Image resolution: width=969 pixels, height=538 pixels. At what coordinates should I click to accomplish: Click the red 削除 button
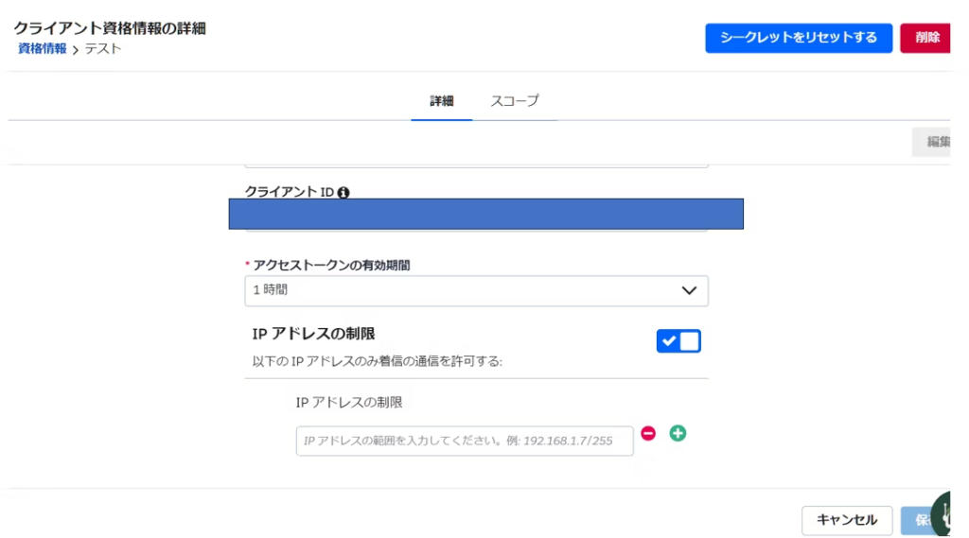point(926,38)
